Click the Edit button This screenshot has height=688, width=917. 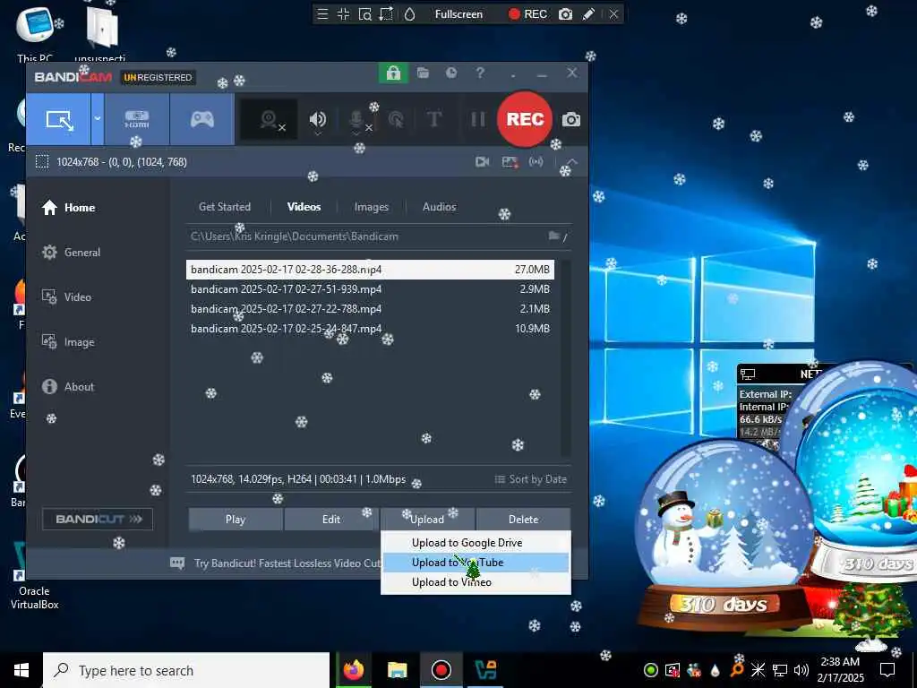pyautogui.click(x=331, y=520)
